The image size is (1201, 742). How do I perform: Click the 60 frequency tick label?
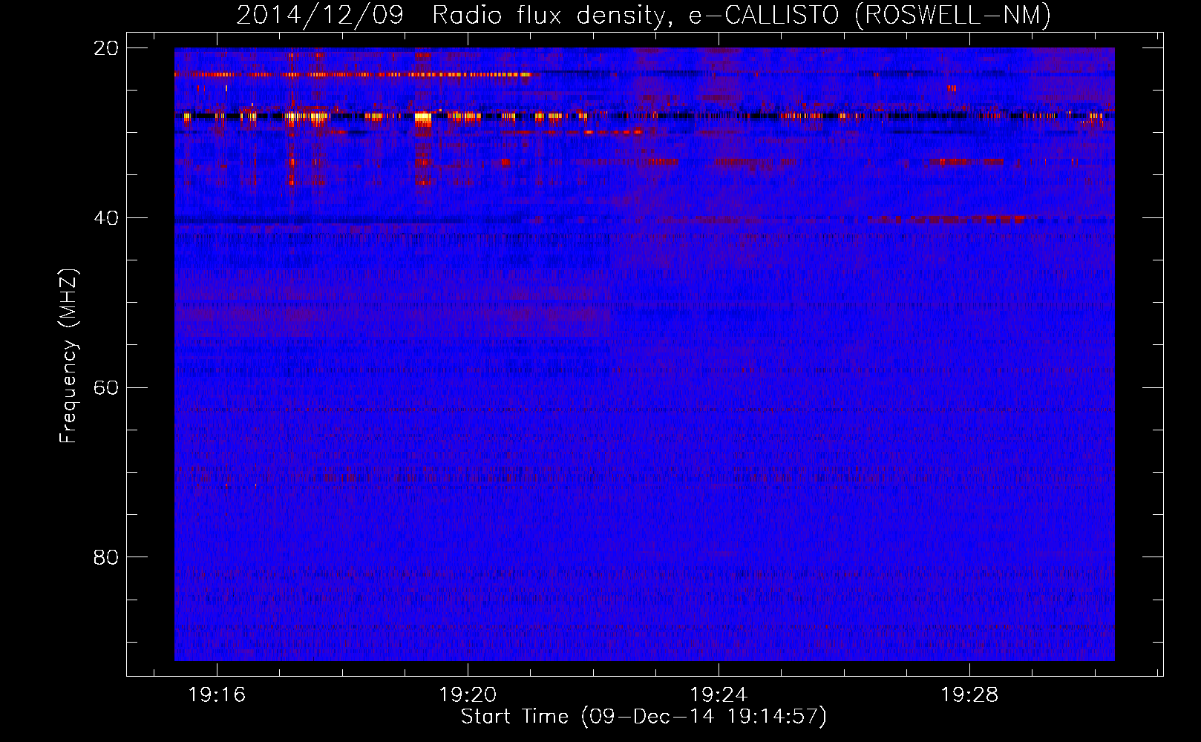(105, 388)
